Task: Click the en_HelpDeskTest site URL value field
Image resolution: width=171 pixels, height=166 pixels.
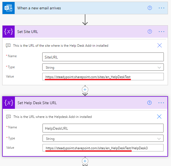Action: pos(103,77)
